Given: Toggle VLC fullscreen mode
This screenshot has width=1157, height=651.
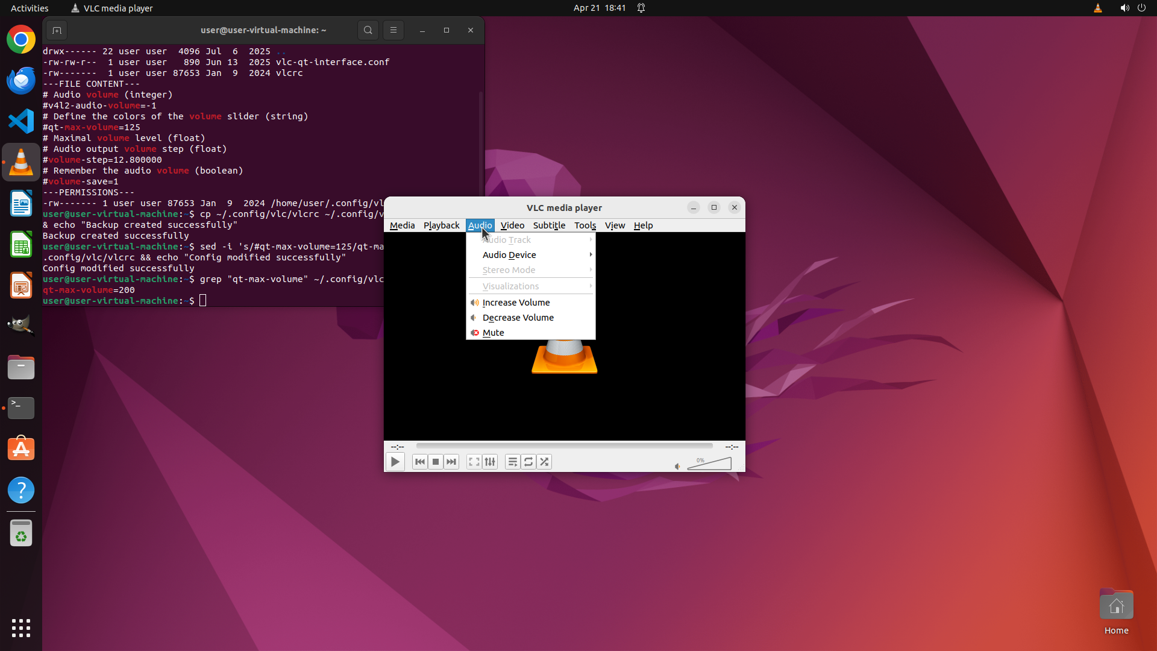Looking at the screenshot, I should [474, 462].
